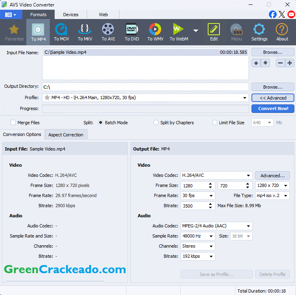The image size is (296, 295).
Task: Click the disc Menu icon
Action: pyautogui.click(x=236, y=32)
